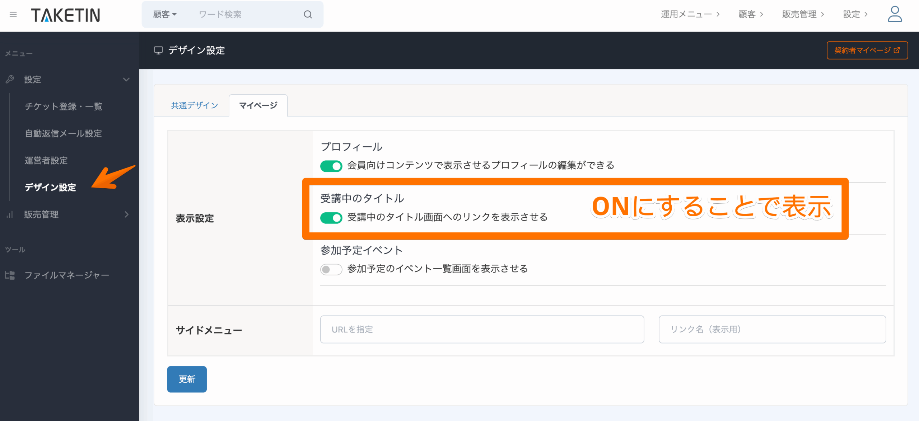
Task: Click the search magnifier icon
Action: point(308,14)
